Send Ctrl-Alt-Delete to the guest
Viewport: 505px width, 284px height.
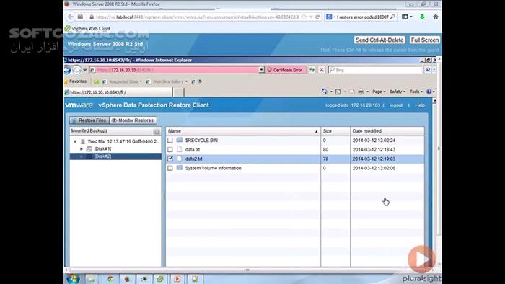click(379, 40)
